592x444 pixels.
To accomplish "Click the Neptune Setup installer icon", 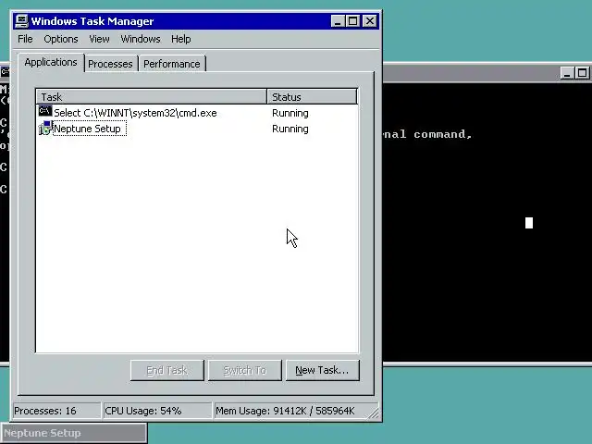I will pyautogui.click(x=45, y=129).
